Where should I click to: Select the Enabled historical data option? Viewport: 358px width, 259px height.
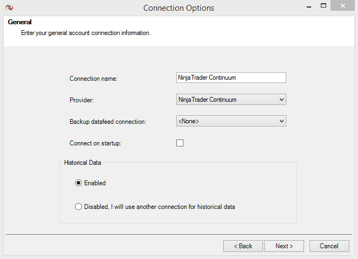pos(79,183)
